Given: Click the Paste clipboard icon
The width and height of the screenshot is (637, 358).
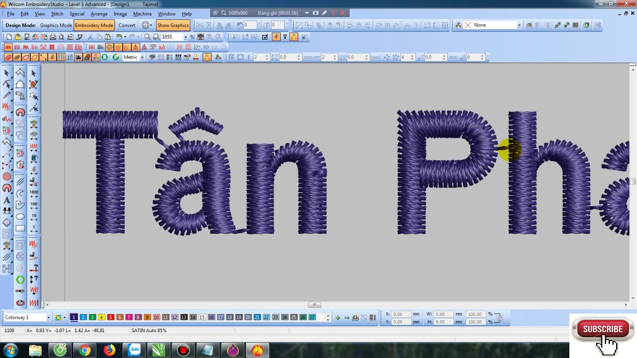Looking at the screenshot, I should pyautogui.click(x=107, y=37).
